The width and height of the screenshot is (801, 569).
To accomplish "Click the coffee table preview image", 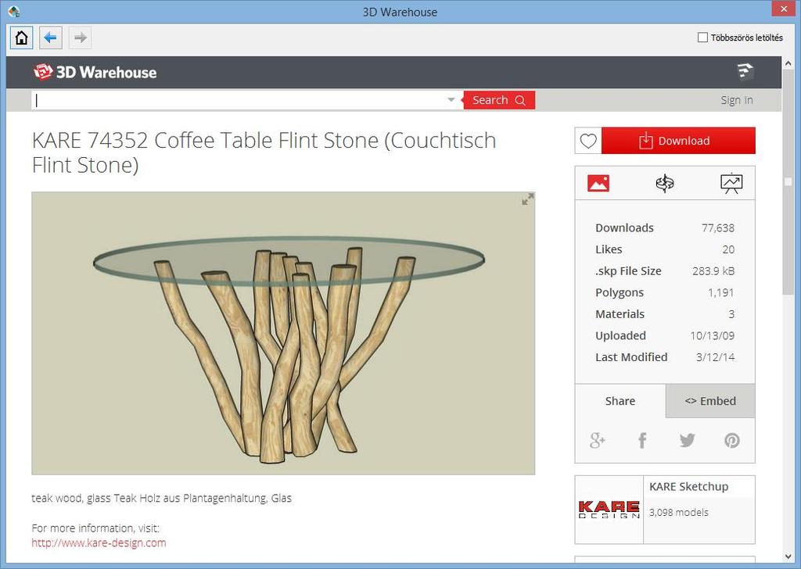I will point(283,333).
